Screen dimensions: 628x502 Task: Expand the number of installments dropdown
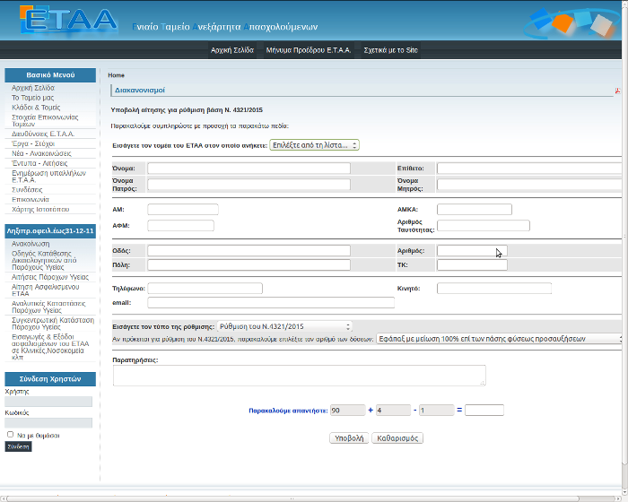499,339
